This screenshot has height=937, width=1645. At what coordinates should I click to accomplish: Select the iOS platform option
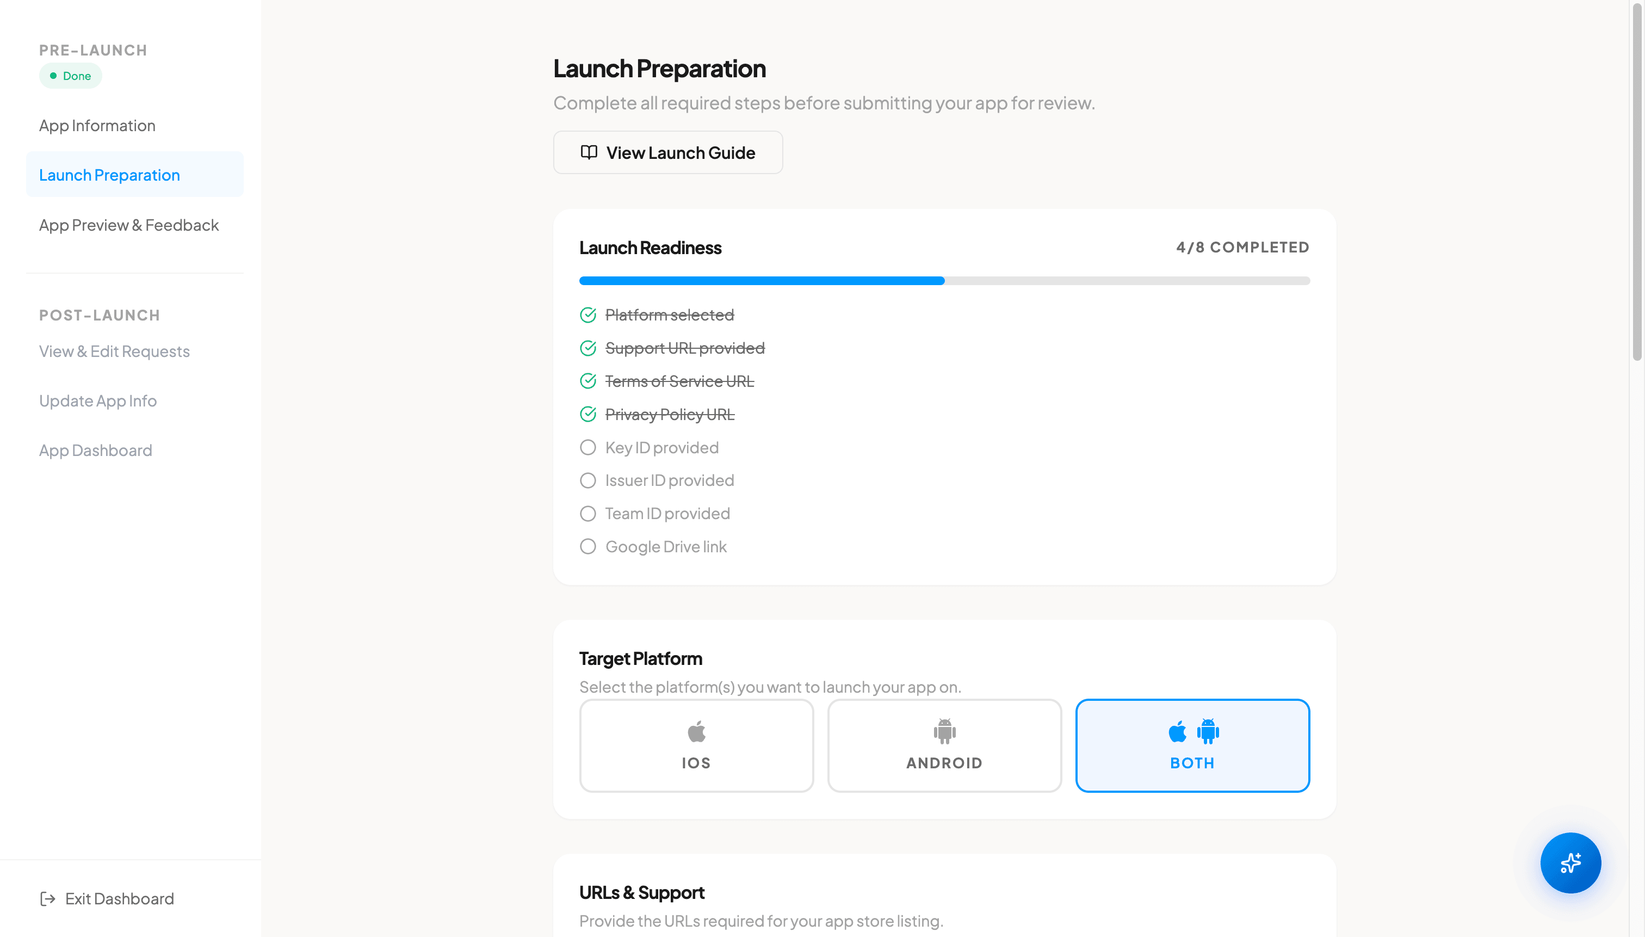click(696, 745)
